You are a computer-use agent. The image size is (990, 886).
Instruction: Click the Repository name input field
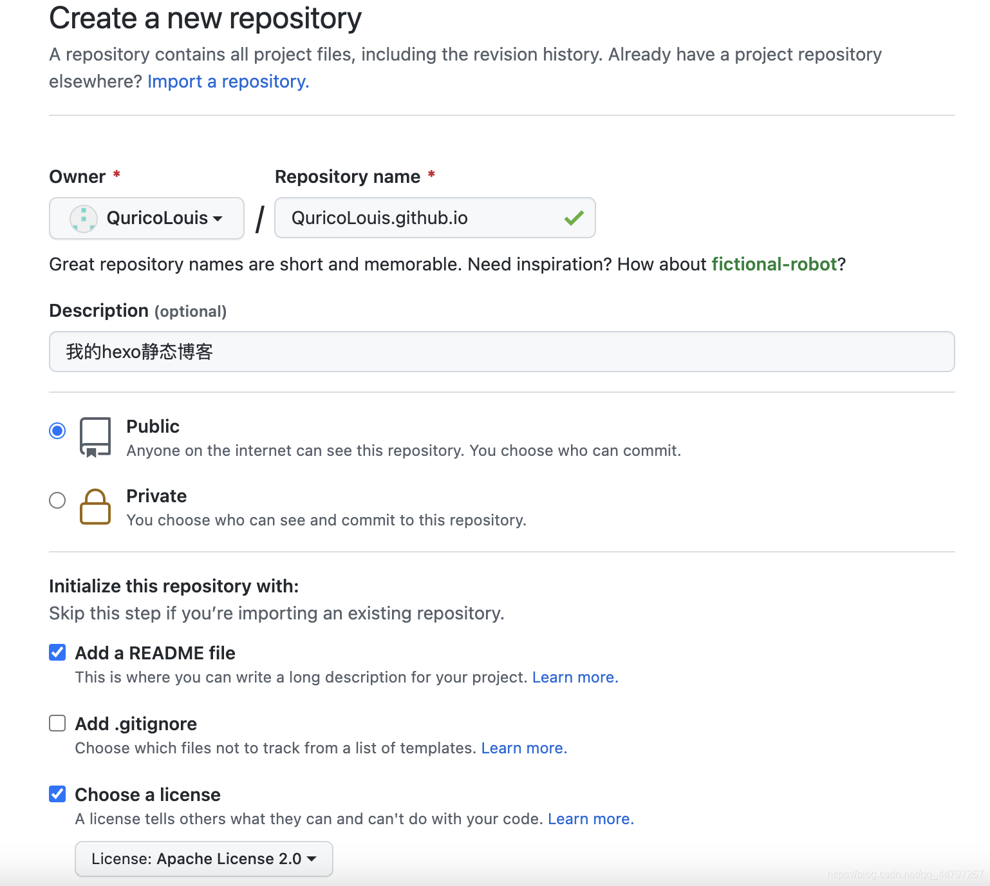click(435, 218)
